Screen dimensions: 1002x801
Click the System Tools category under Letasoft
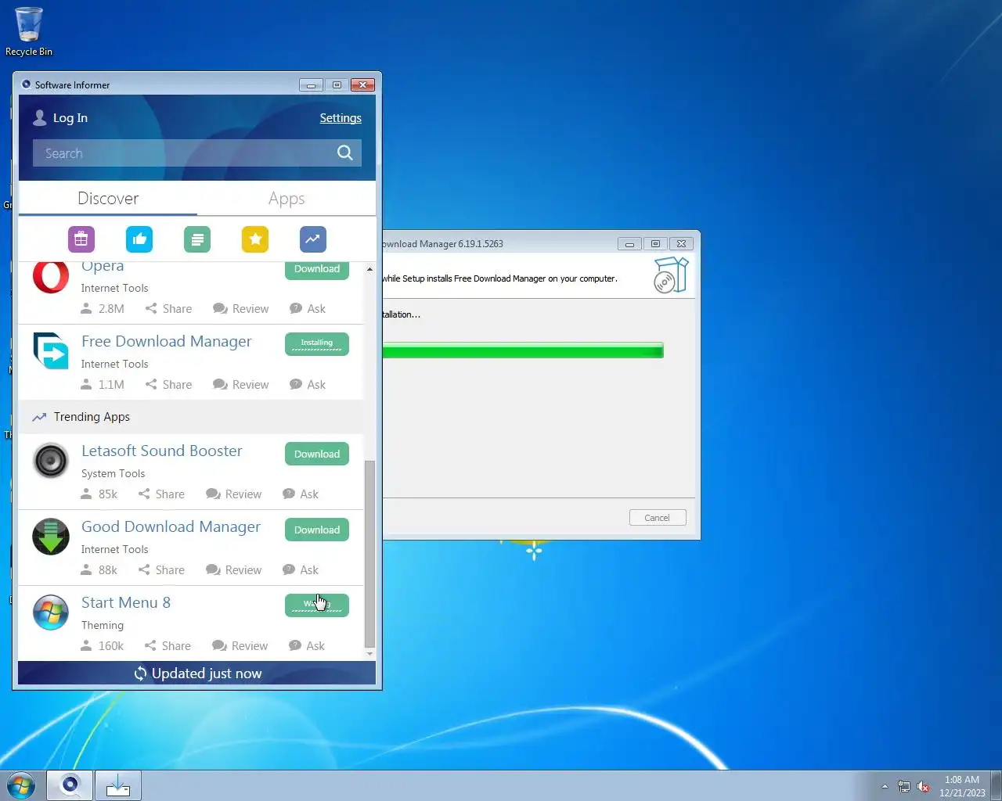pos(113,473)
